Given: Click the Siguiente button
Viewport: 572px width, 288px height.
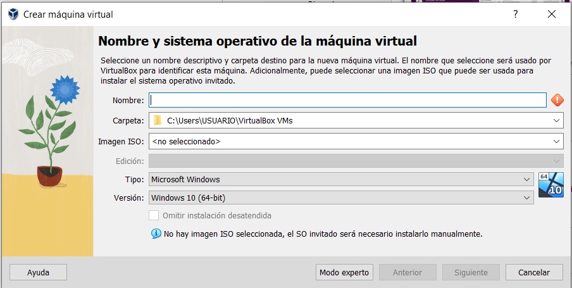Looking at the screenshot, I should [471, 272].
